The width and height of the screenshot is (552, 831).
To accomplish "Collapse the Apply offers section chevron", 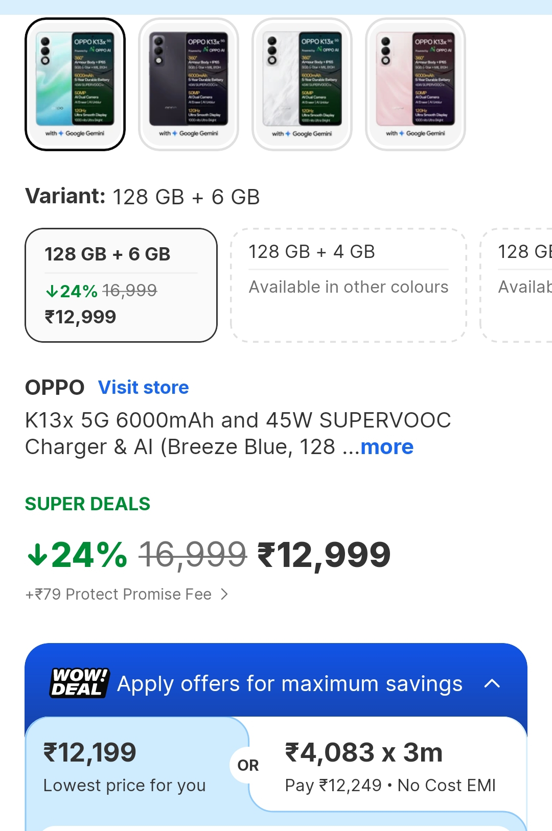I will [x=492, y=683].
